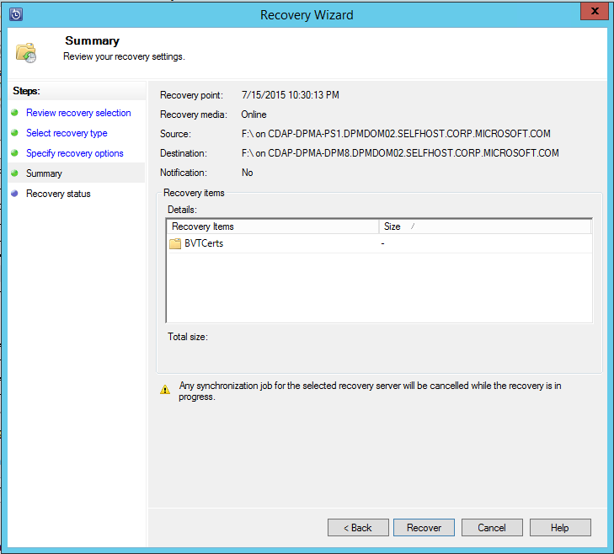This screenshot has height=554, width=614.
Task: Click green bullet beside Select recovery type
Action: coord(15,133)
